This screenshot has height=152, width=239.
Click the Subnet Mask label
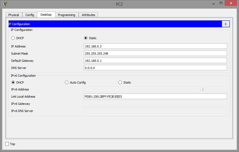(20, 54)
